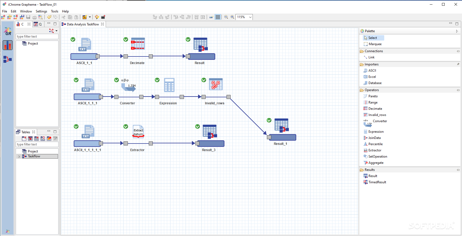Click the zoom in magnifier icon
The height and width of the screenshot is (236, 462).
[232, 17]
